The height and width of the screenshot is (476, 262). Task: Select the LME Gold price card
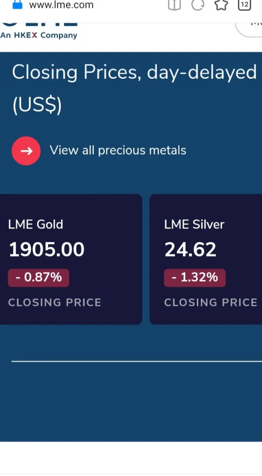coord(71,259)
